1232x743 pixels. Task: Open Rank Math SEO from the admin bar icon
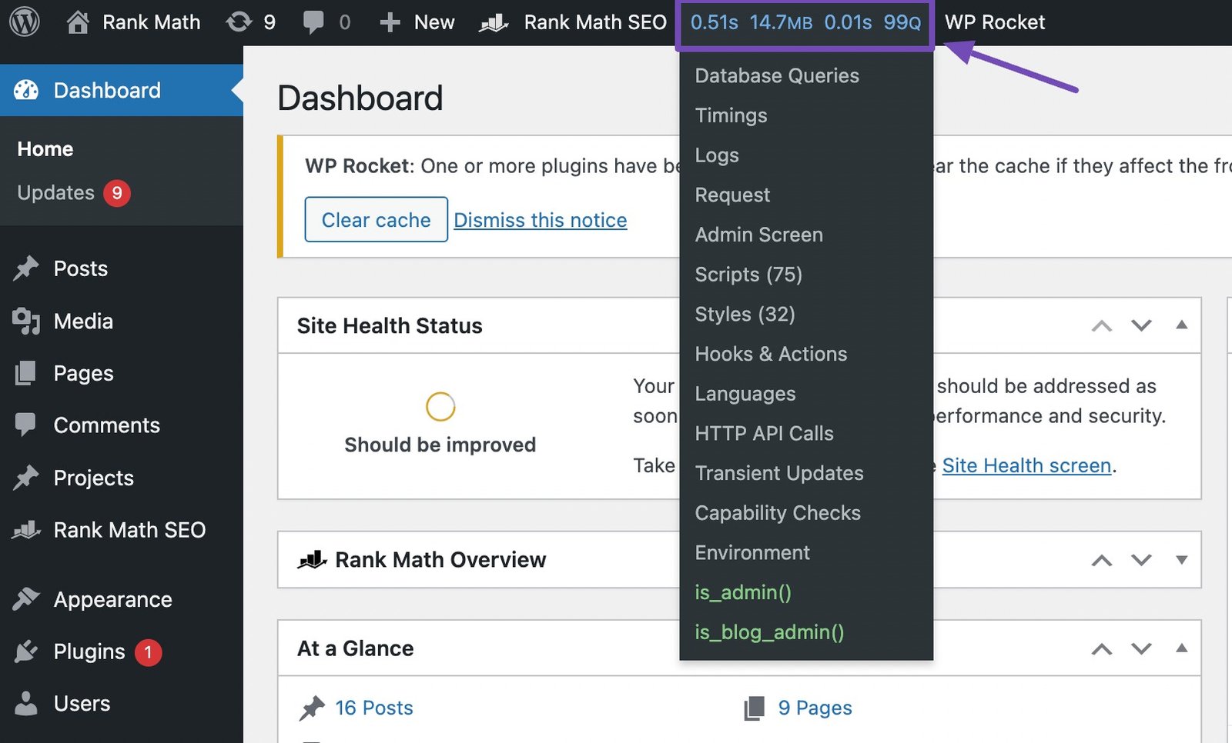(x=494, y=22)
